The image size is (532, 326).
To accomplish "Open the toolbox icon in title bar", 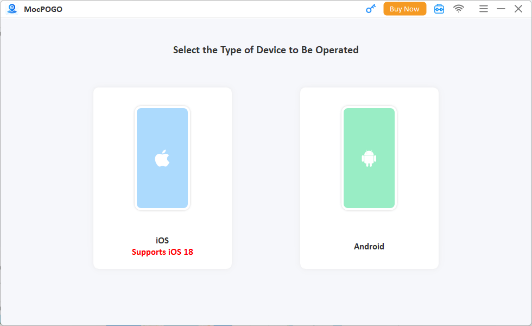I will click(x=439, y=9).
